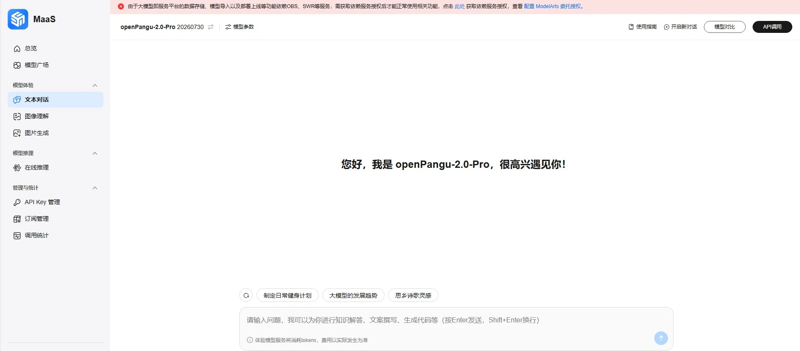Click the API调用 button
Image resolution: width=800 pixels, height=351 pixels.
772,27
